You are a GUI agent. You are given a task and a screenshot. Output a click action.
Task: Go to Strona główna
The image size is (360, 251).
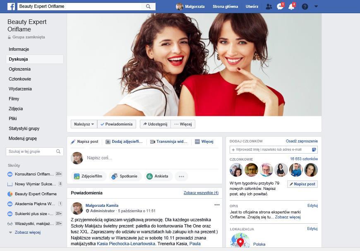(225, 7)
